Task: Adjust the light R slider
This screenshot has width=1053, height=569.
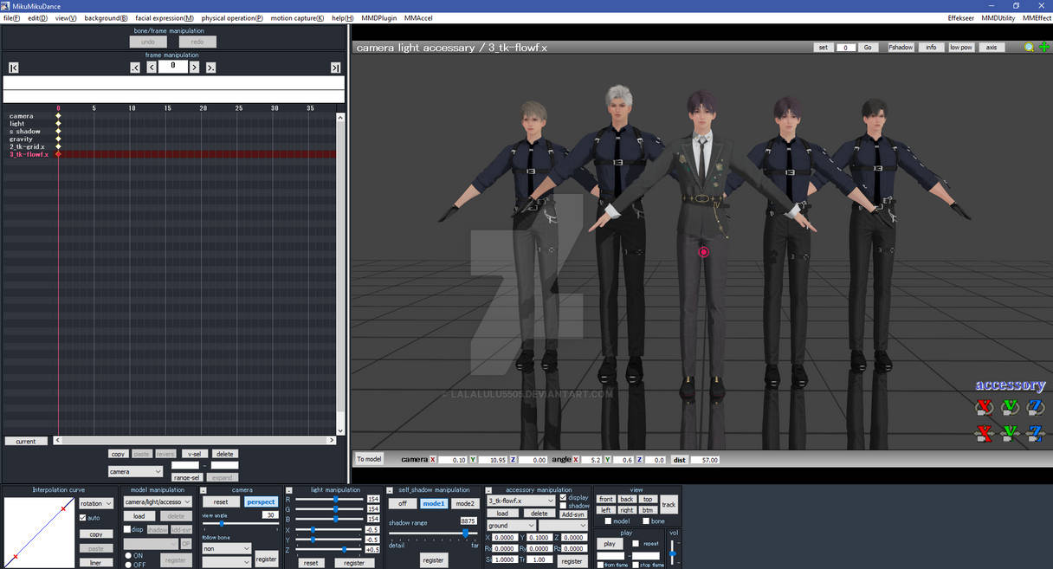Action: pyautogui.click(x=329, y=500)
